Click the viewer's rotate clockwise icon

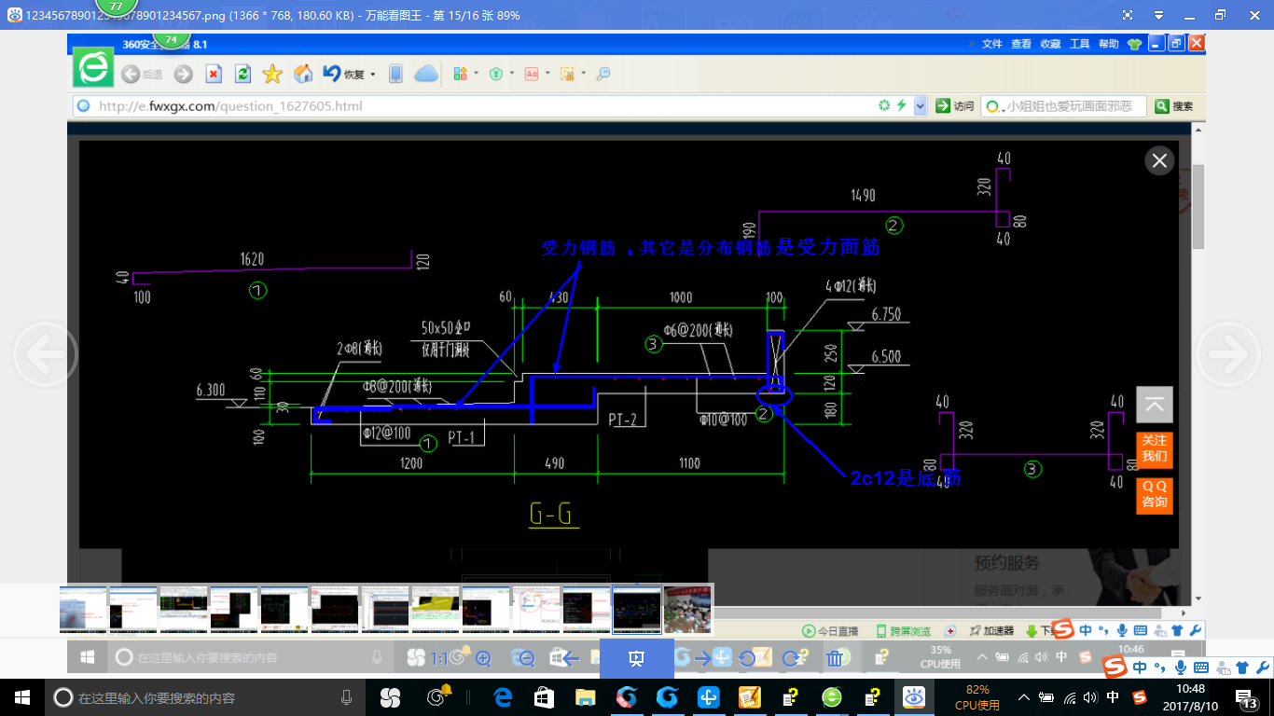(x=793, y=658)
